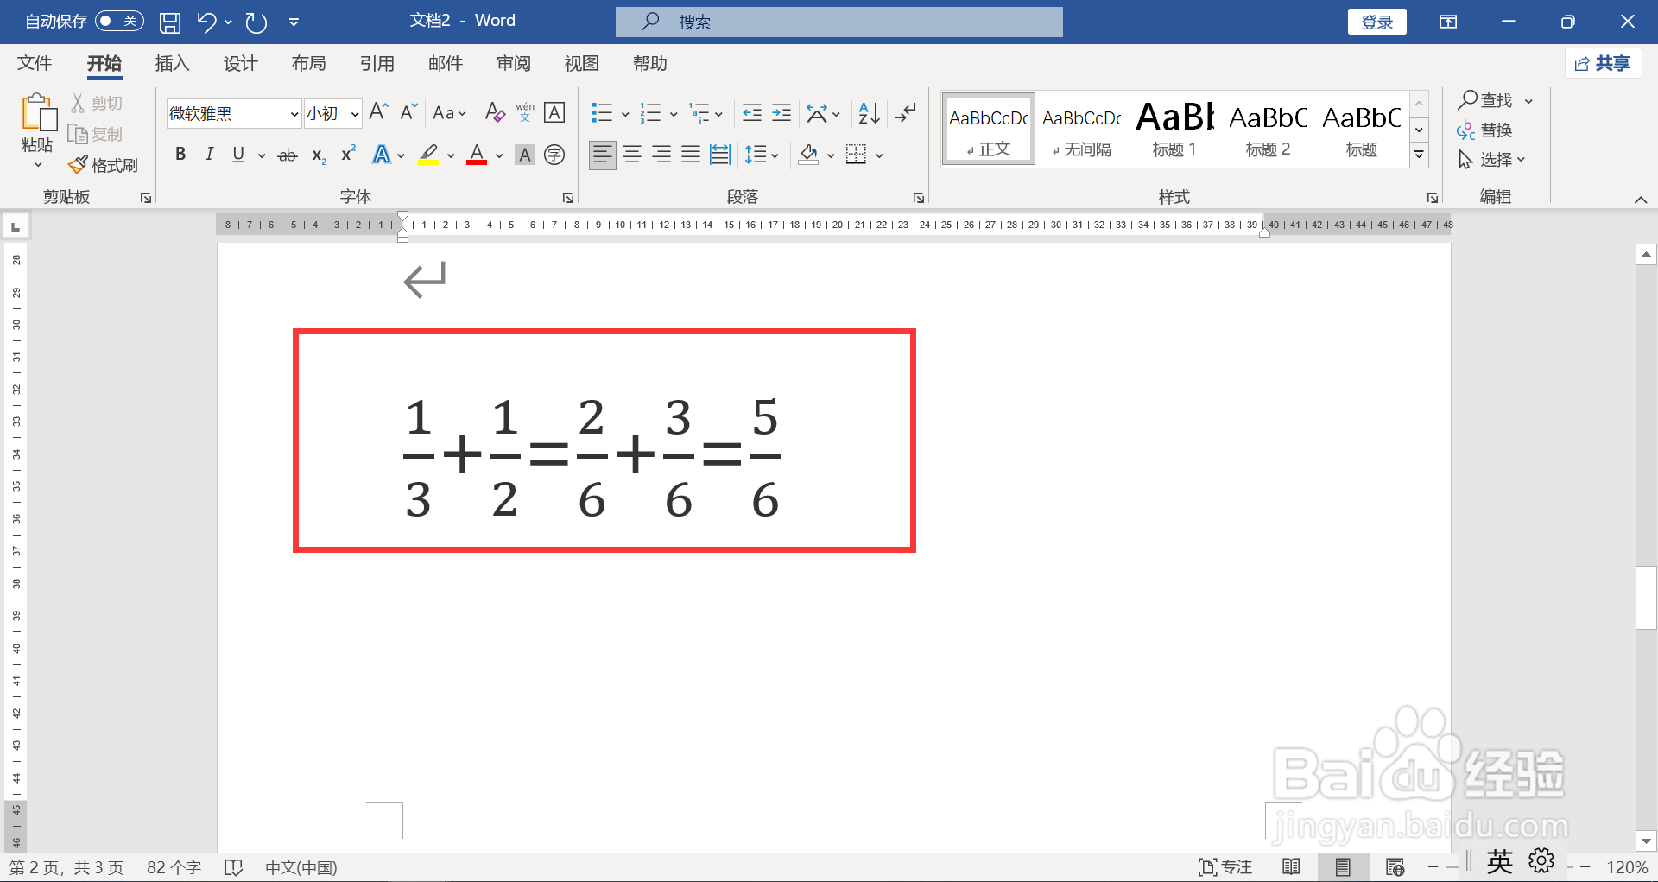Click the search box in title bar
The image size is (1658, 882).
pyautogui.click(x=839, y=22)
